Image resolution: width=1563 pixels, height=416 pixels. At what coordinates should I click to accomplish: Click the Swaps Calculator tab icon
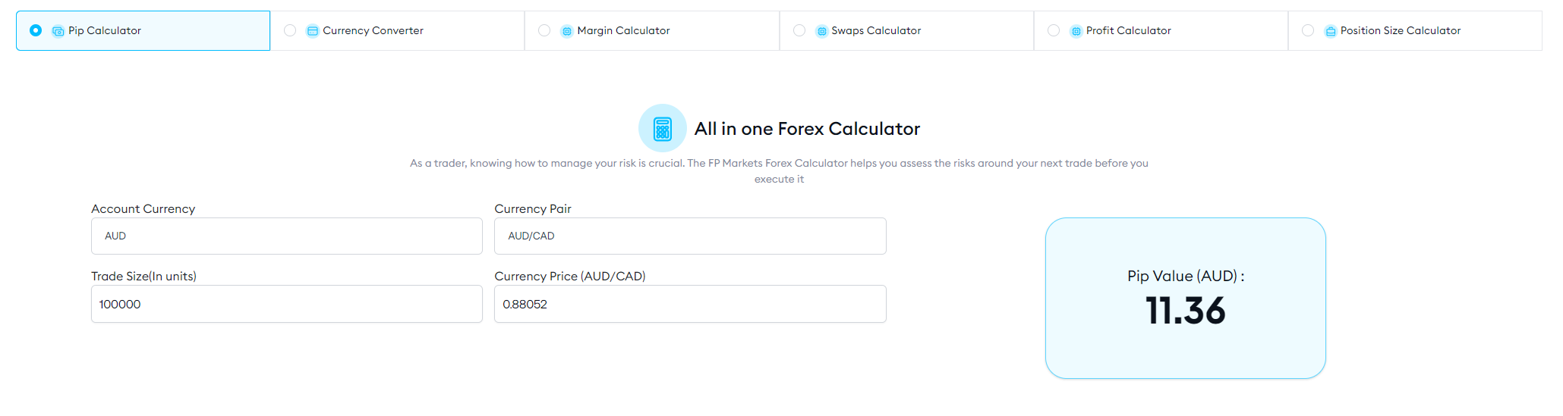[821, 31]
